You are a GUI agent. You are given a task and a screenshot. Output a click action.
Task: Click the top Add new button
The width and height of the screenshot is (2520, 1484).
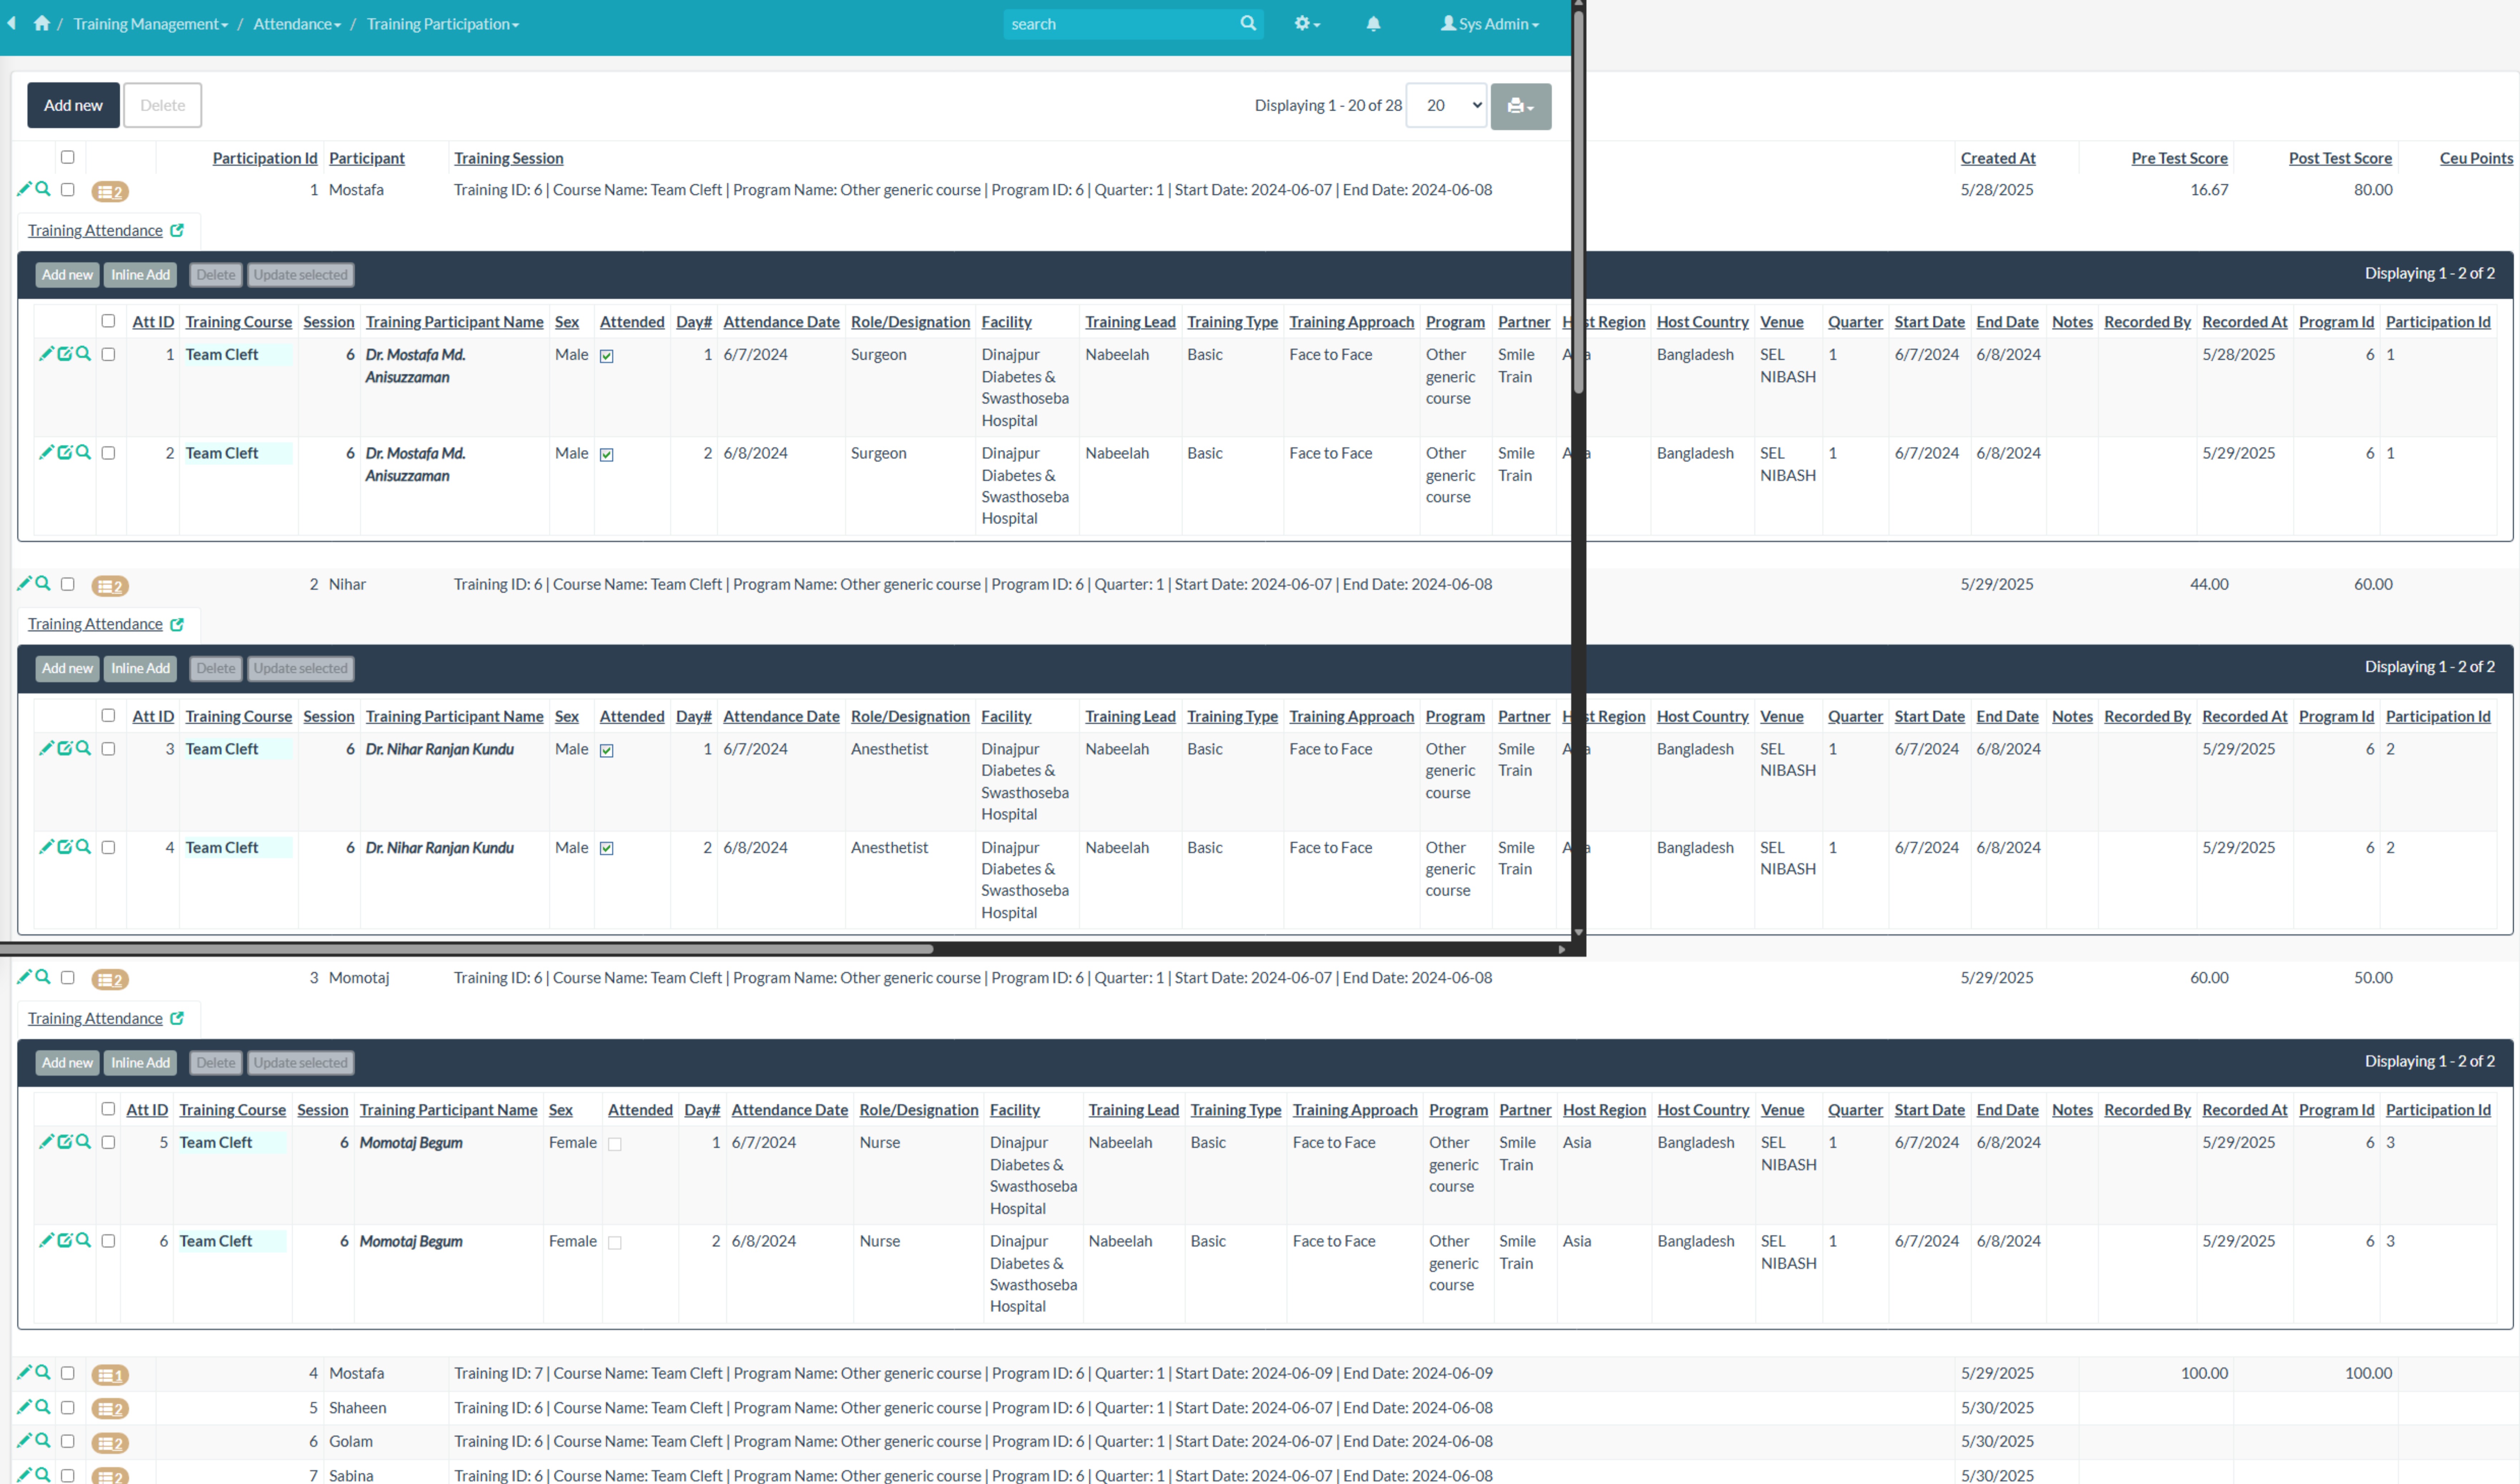coord(73,105)
